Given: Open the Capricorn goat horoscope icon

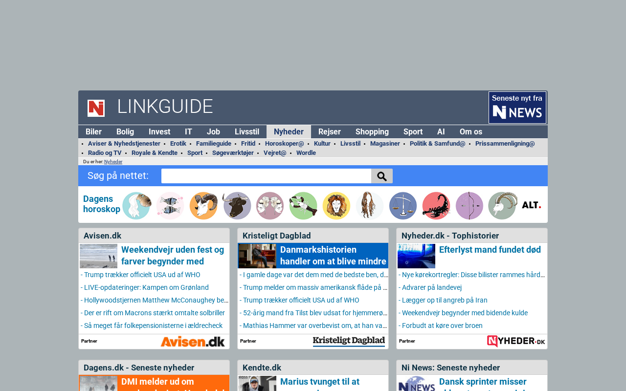Looking at the screenshot, I should [503, 206].
